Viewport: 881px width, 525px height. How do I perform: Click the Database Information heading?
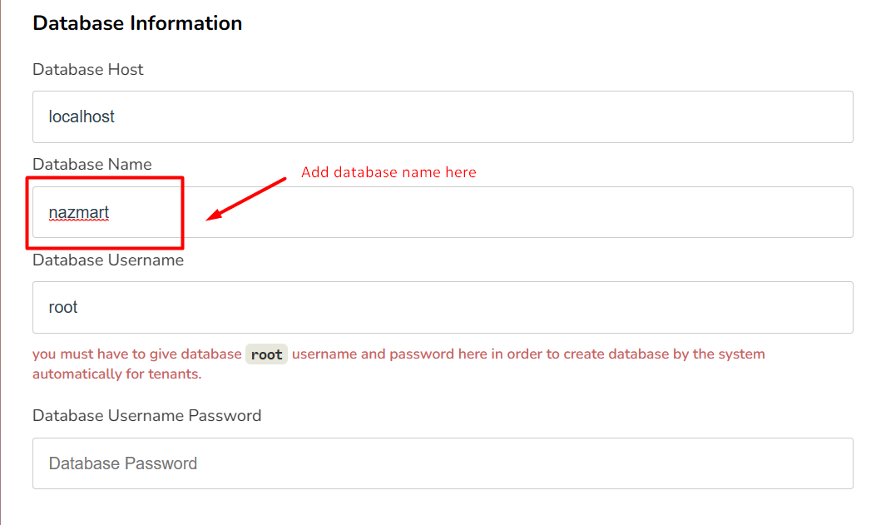(136, 22)
